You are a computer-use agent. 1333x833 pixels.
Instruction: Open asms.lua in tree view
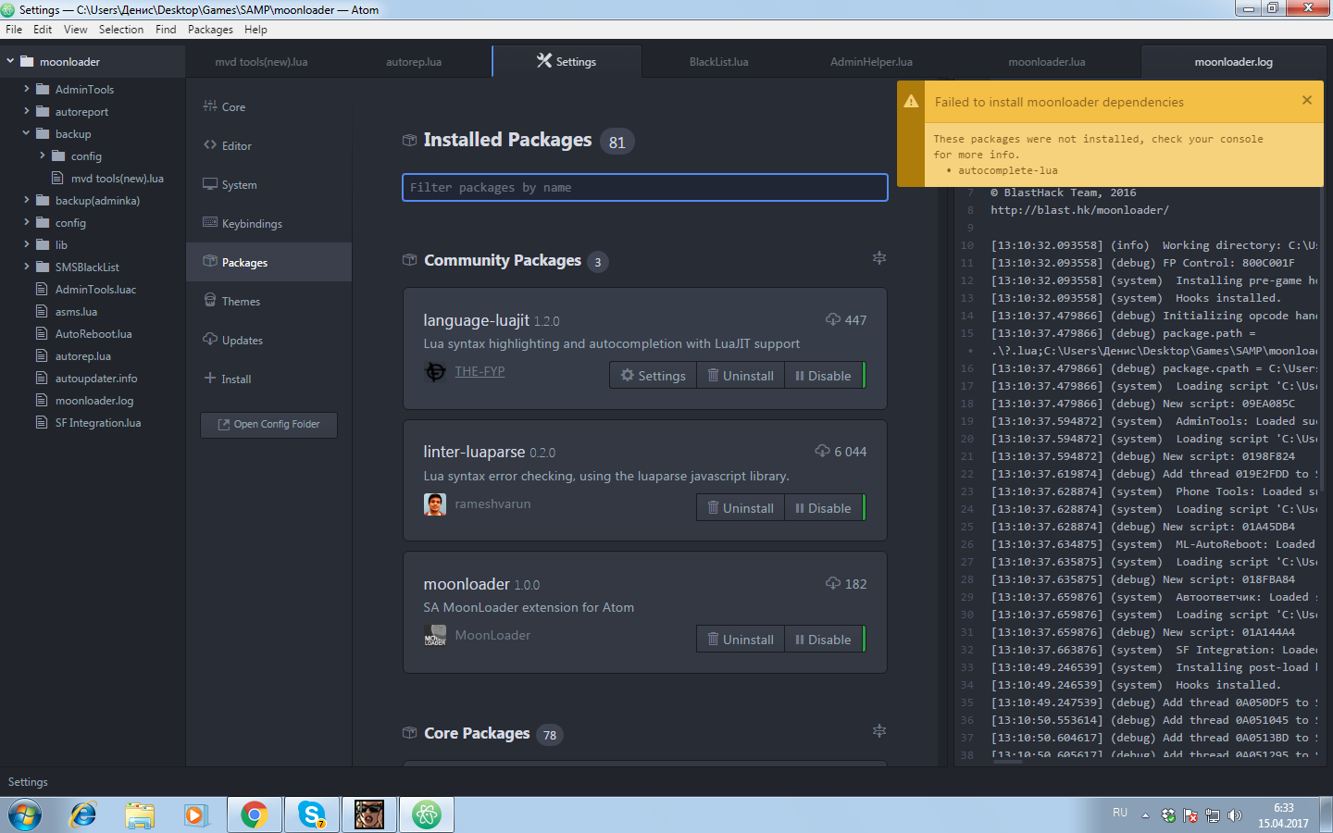(76, 312)
